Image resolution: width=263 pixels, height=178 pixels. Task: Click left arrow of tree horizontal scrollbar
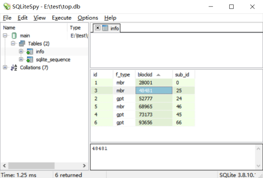pos(4,166)
